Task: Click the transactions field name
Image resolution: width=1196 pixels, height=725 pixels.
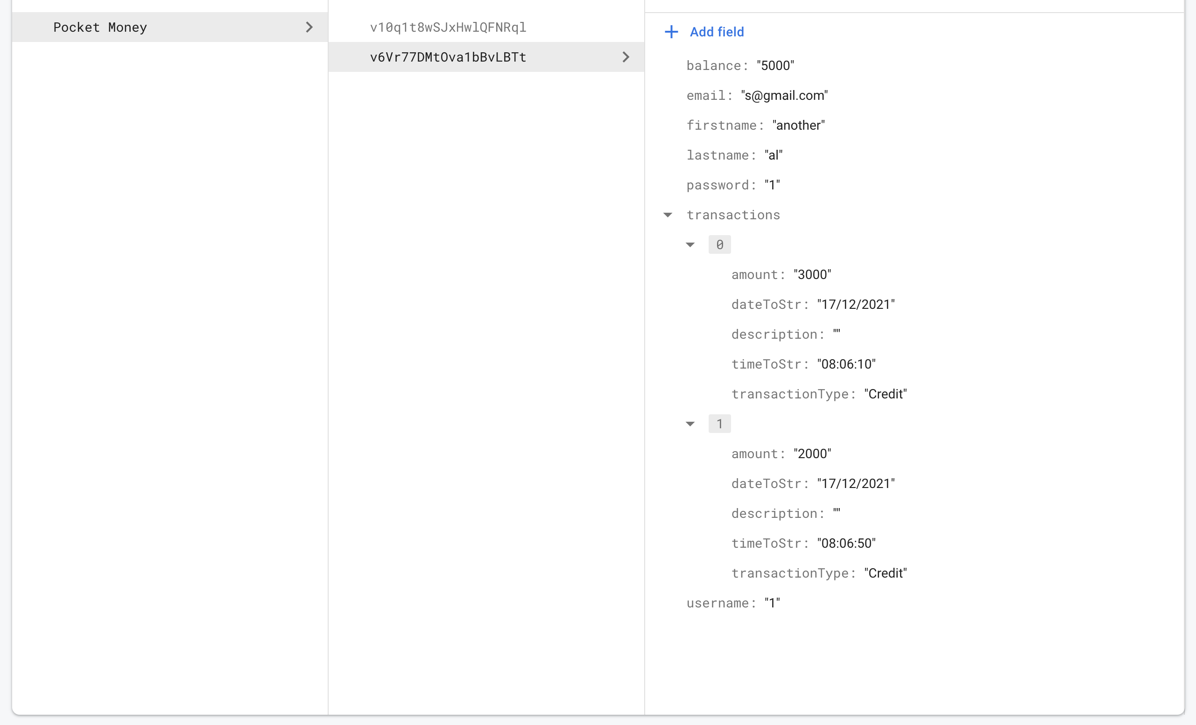Action: pyautogui.click(x=733, y=215)
